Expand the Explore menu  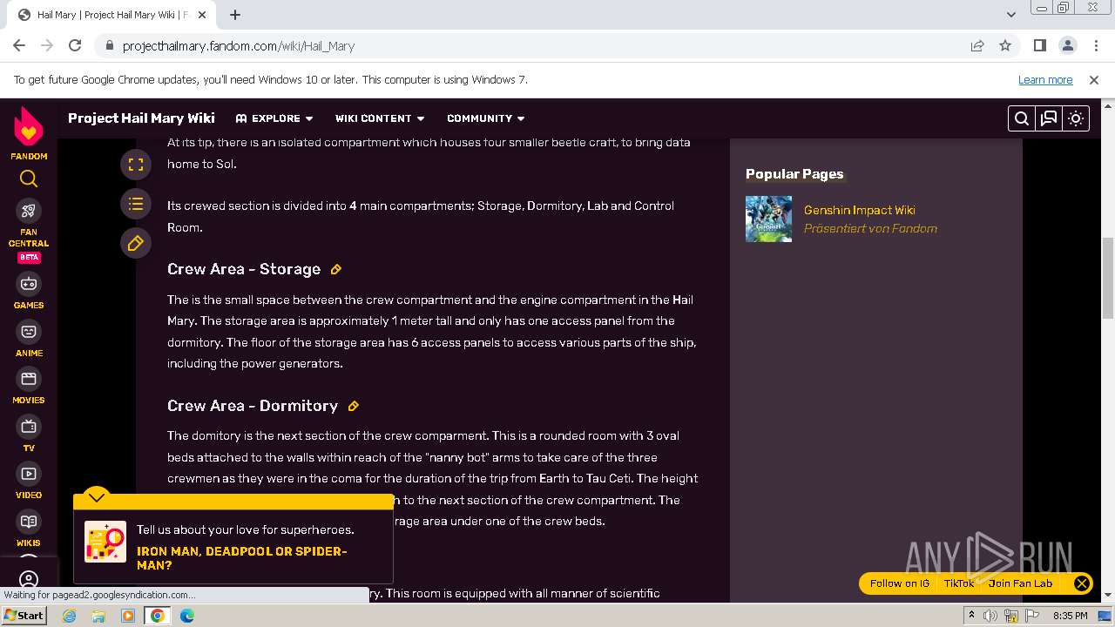274,118
